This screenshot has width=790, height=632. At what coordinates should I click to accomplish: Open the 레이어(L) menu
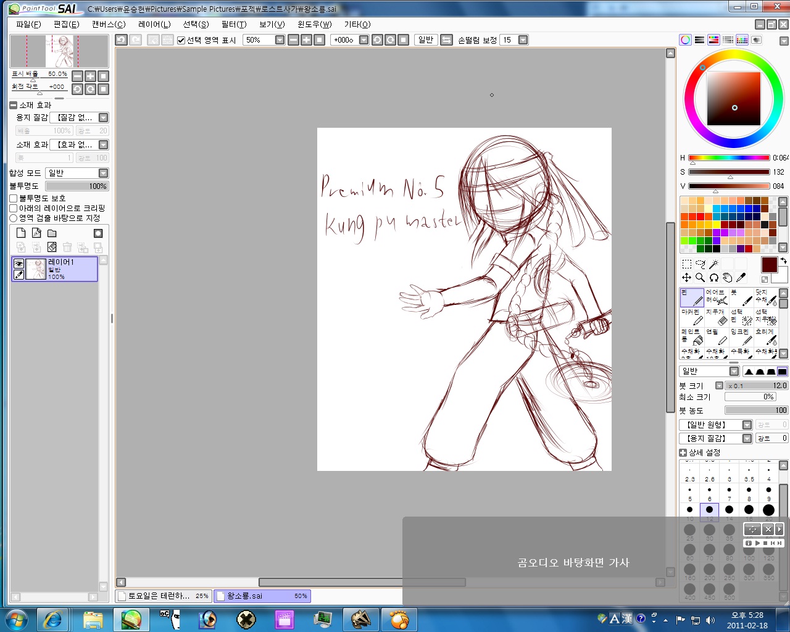click(154, 24)
